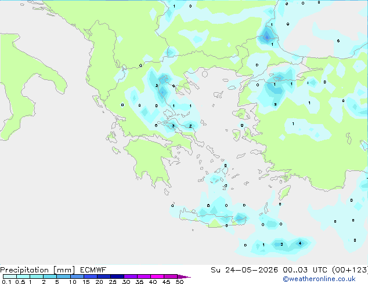Select the 35–40 mm legend swatch
The width and height of the screenshot is (368, 284).
(144, 276)
